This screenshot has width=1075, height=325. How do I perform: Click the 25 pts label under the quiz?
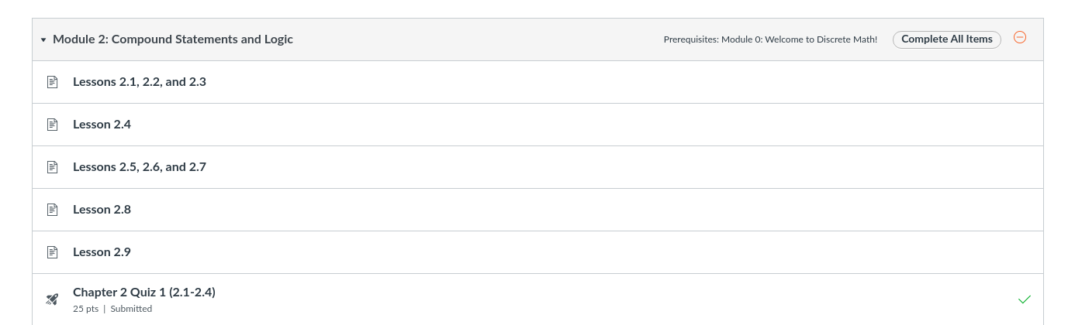click(86, 309)
